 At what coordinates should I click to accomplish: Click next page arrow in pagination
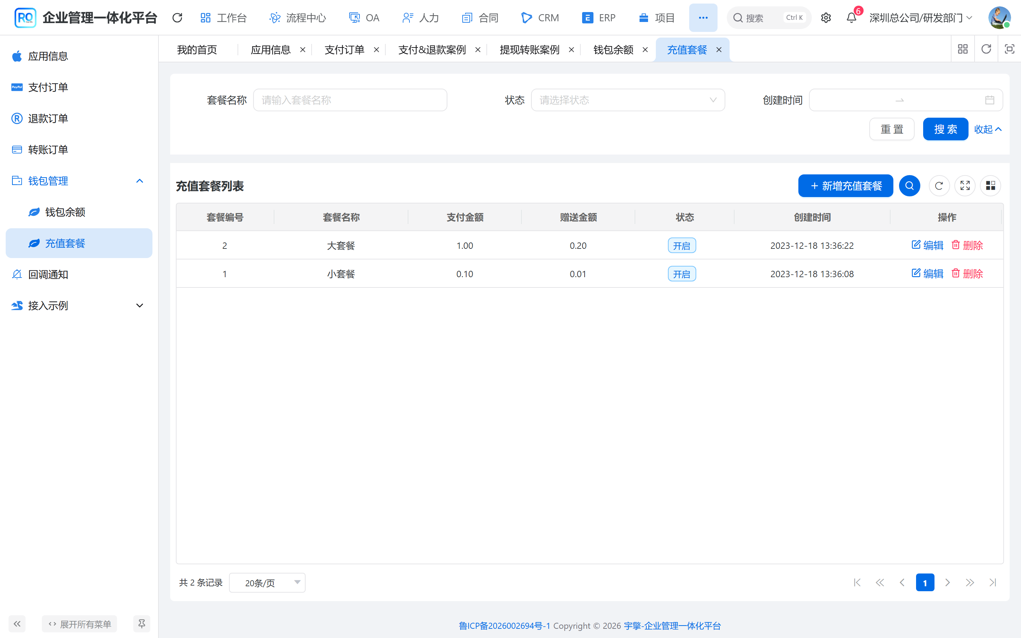pos(948,583)
